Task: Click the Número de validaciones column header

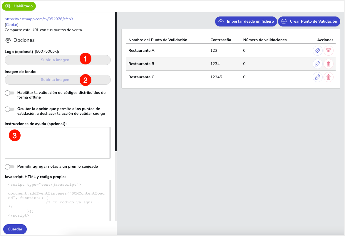Action: (x=265, y=40)
